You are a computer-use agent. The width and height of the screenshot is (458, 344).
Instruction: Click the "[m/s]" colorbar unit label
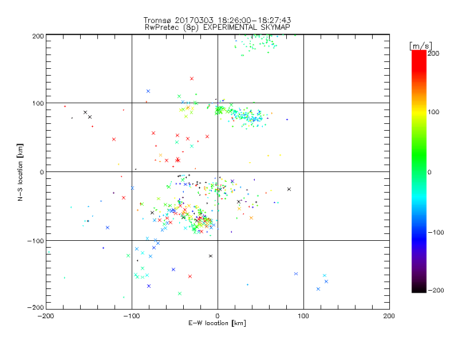click(421, 46)
